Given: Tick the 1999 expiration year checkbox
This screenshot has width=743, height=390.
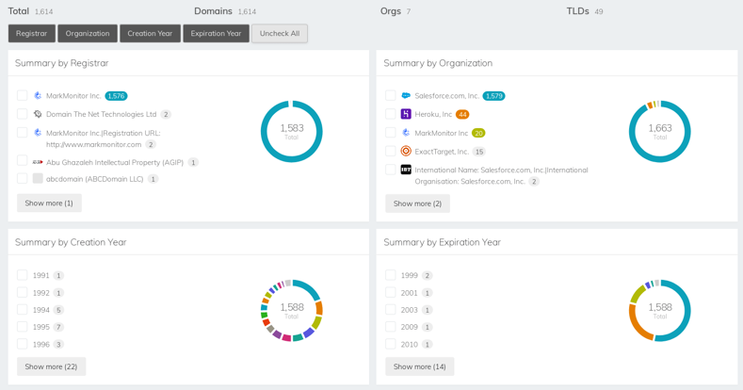Looking at the screenshot, I should coord(391,275).
